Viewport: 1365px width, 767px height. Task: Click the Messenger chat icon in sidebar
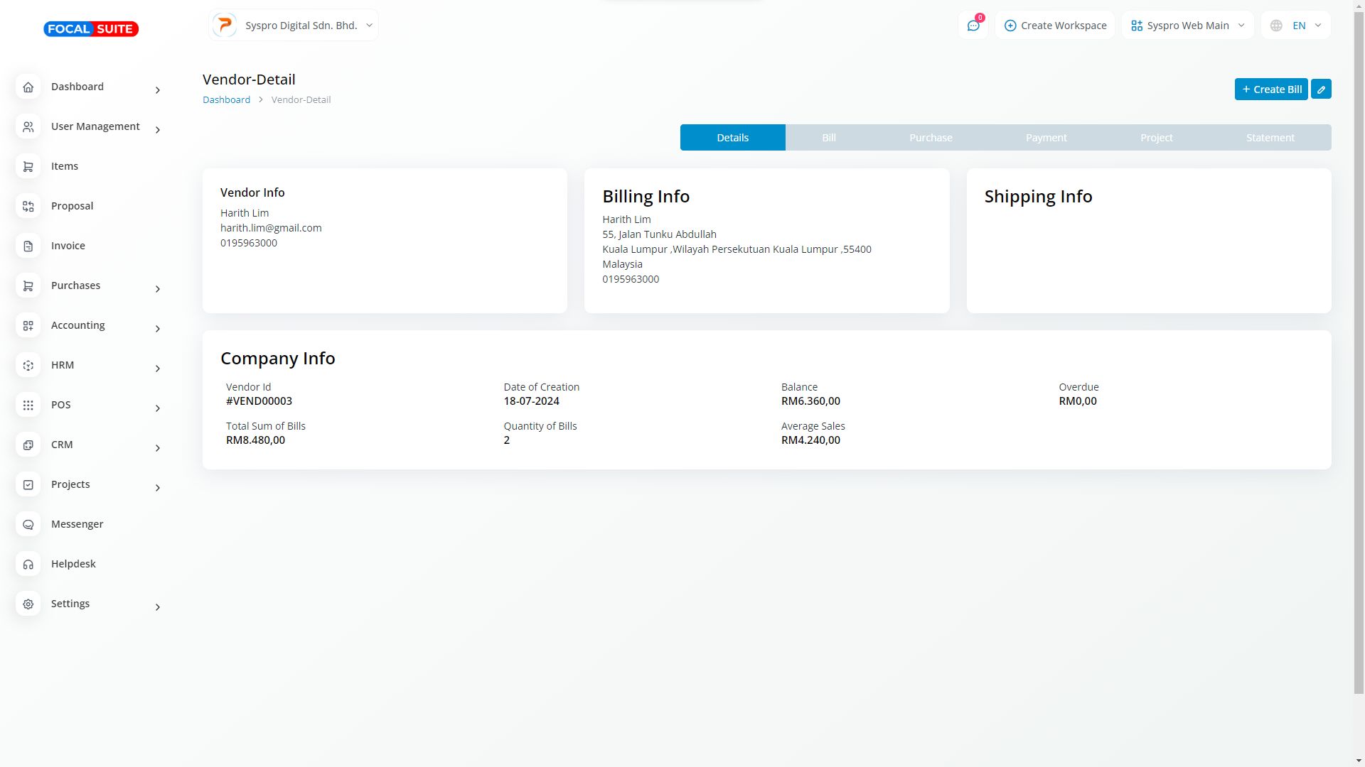[x=28, y=524]
